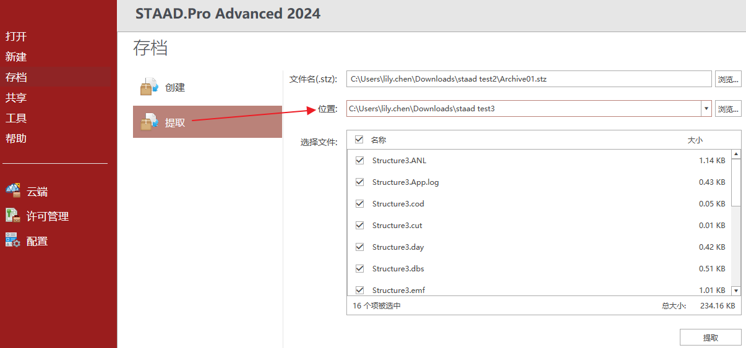Image resolution: width=746 pixels, height=348 pixels.
Task: Click 浏览 button next to file name
Action: pyautogui.click(x=728, y=79)
